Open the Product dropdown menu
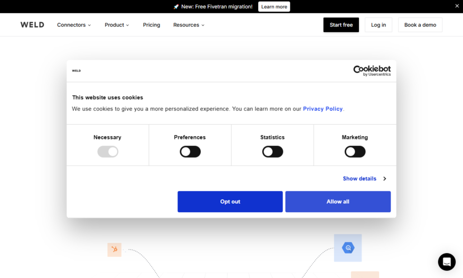Image resolution: width=463 pixels, height=278 pixels. [x=117, y=25]
